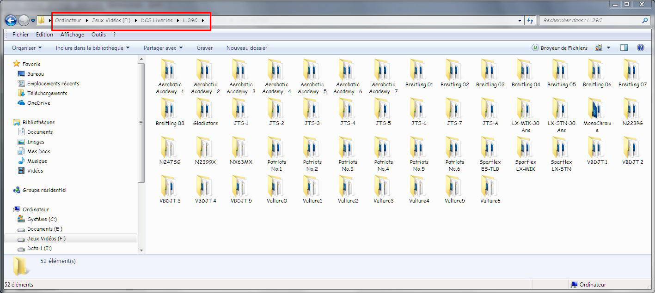Screen dimensions: 655x293
Task: Expand the arrow after DCS.Liveries breadcrumb
Action: [178, 20]
